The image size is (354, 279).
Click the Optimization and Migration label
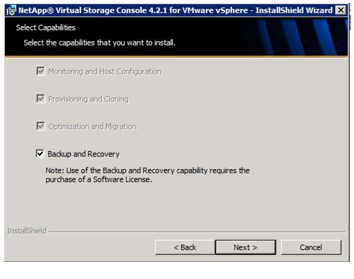[92, 126]
